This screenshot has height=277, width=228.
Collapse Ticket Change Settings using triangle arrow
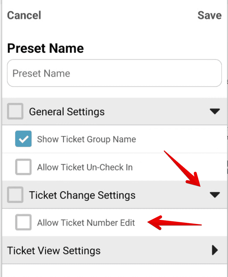215,195
